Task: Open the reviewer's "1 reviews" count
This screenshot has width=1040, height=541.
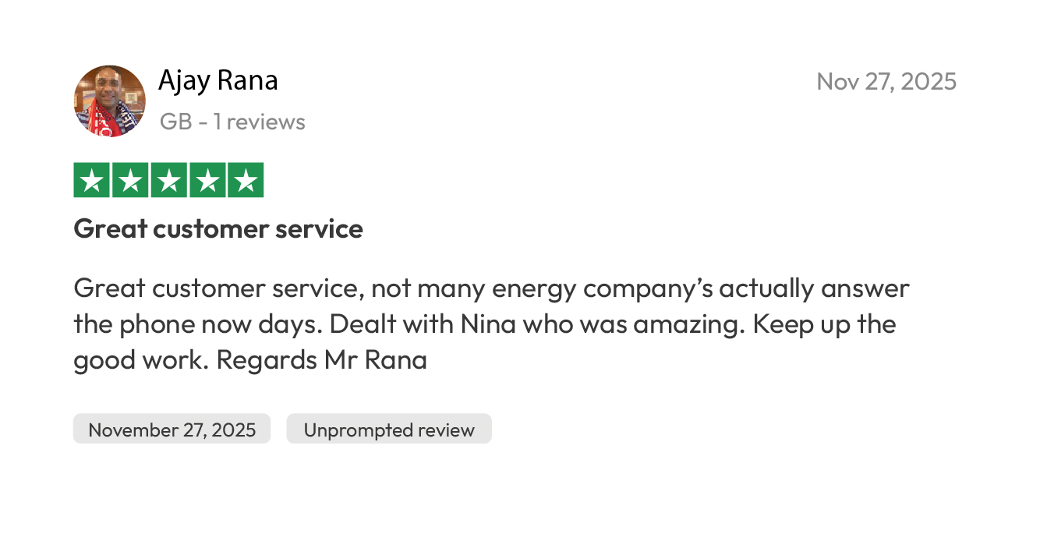Action: click(x=259, y=122)
